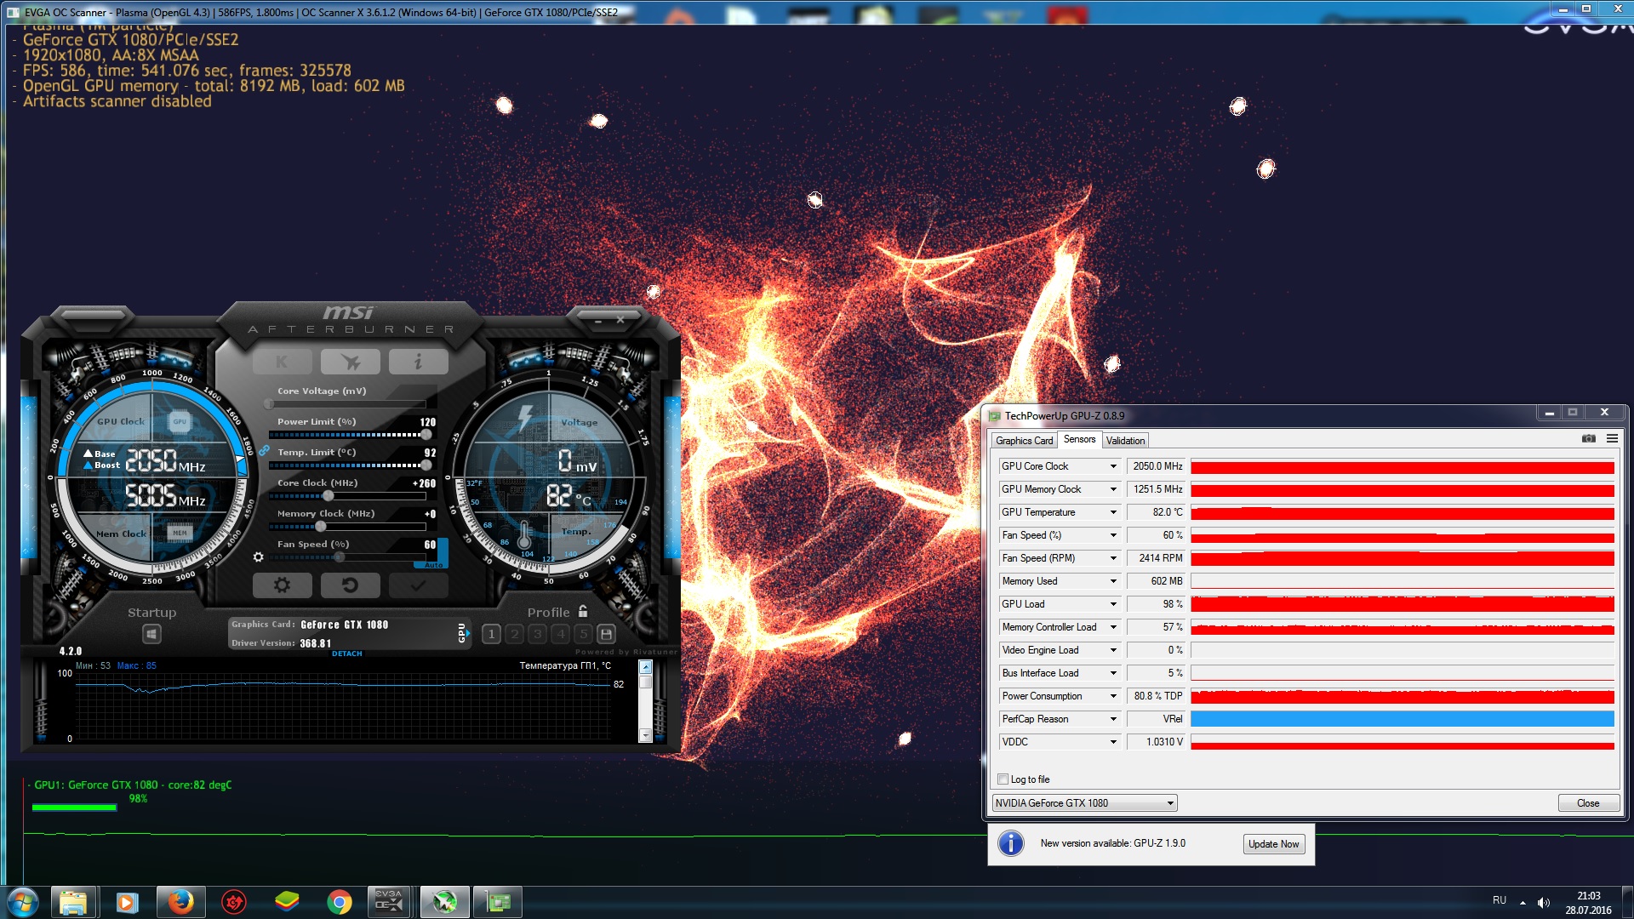Click GPU-Z screenshot camera icon
This screenshot has width=1634, height=919.
(x=1588, y=439)
